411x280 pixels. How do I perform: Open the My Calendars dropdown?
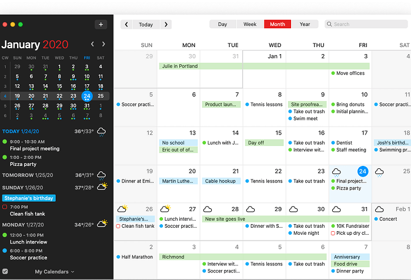click(x=55, y=272)
